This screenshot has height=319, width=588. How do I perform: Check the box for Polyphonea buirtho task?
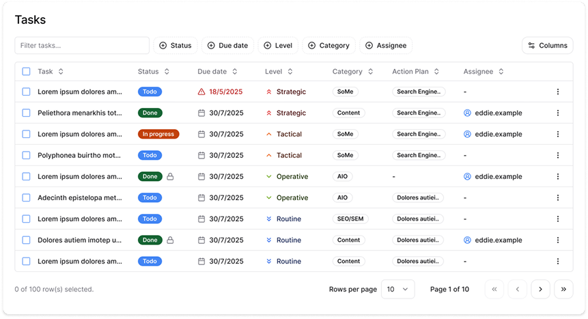click(26, 155)
